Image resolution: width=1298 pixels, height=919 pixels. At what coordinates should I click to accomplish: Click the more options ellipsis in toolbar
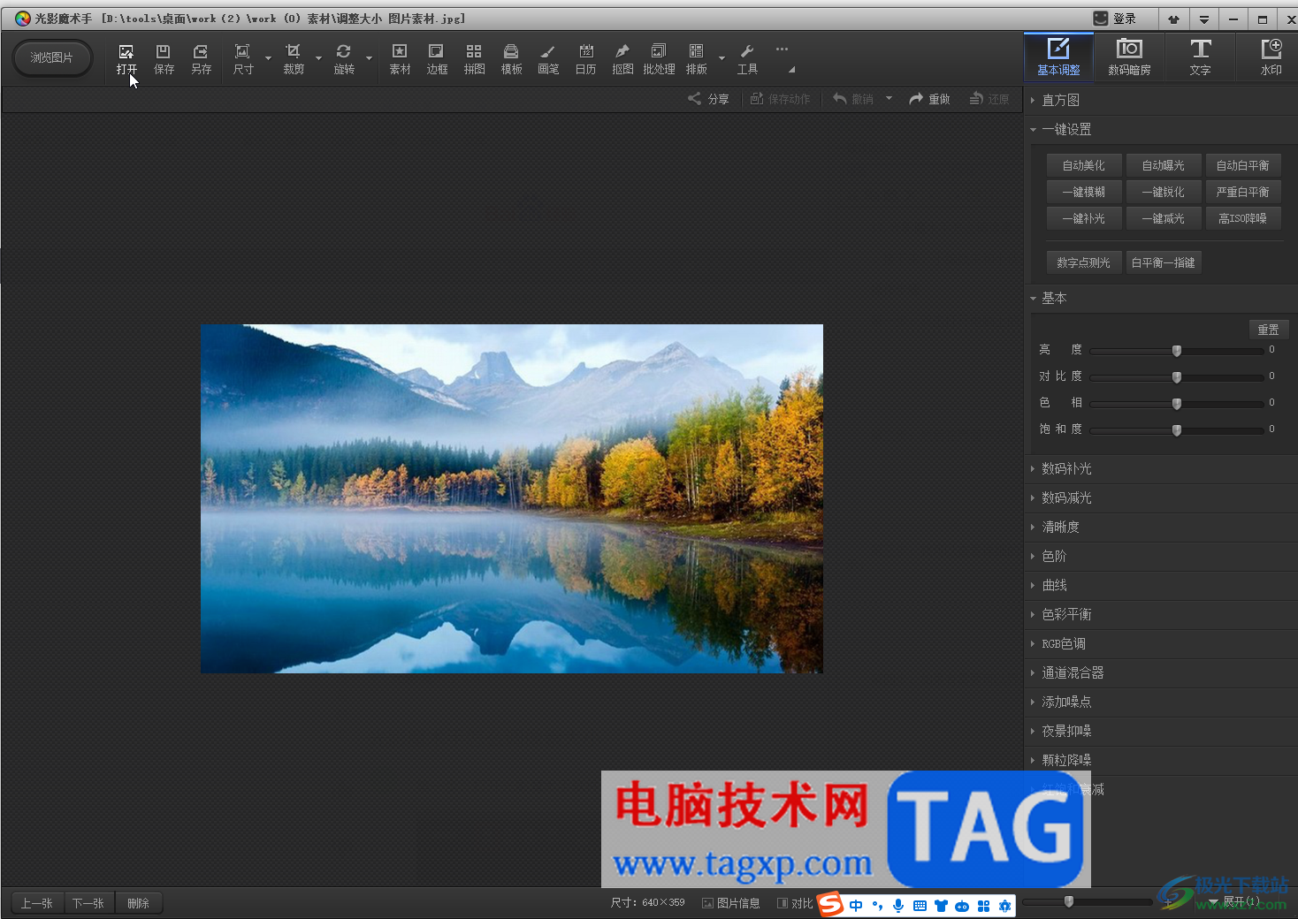782,49
